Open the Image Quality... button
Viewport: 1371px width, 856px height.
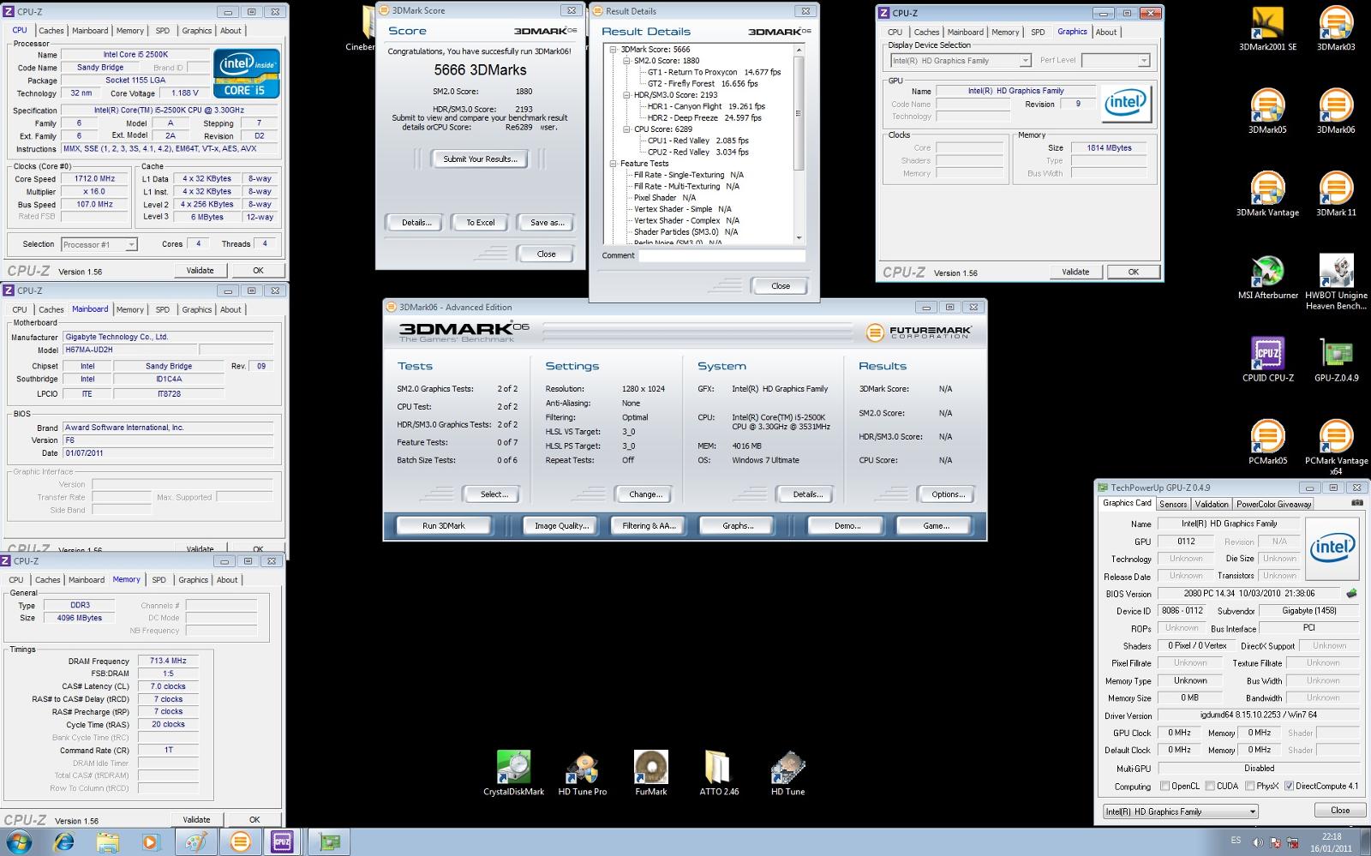[x=561, y=526]
